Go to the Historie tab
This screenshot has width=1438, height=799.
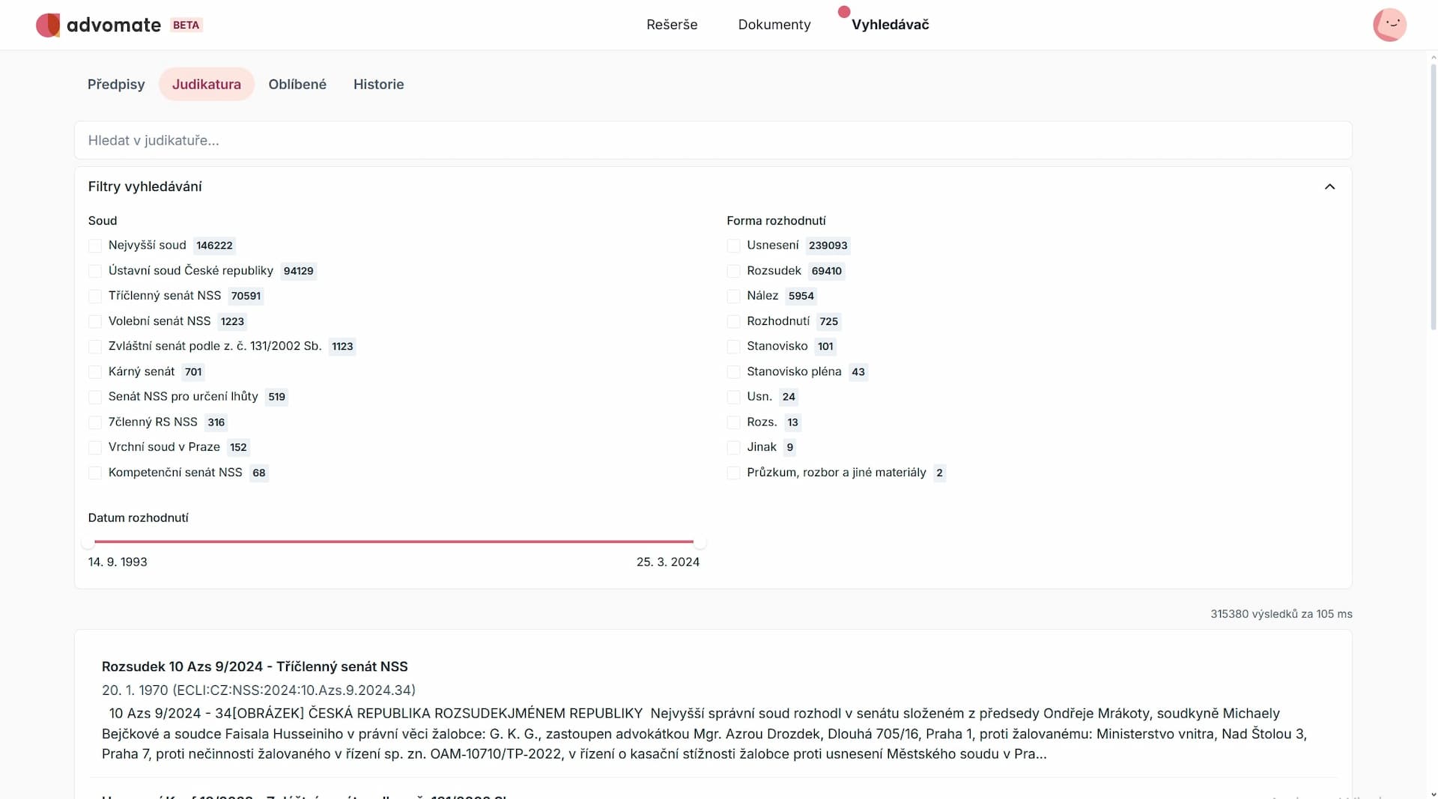pos(378,84)
